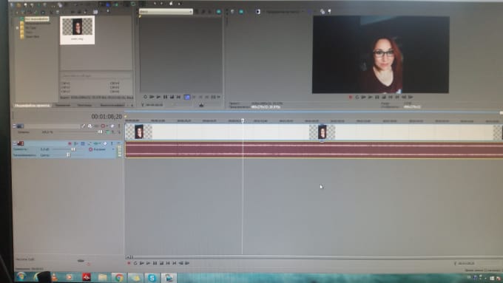Go to start in the preview transport
The height and width of the screenshot is (283, 503).
[x=391, y=97]
